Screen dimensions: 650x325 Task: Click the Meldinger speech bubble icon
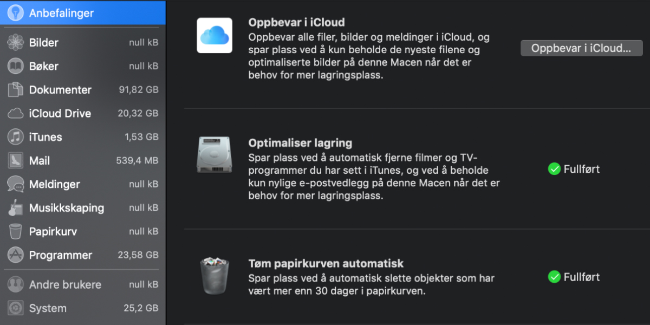(15, 184)
